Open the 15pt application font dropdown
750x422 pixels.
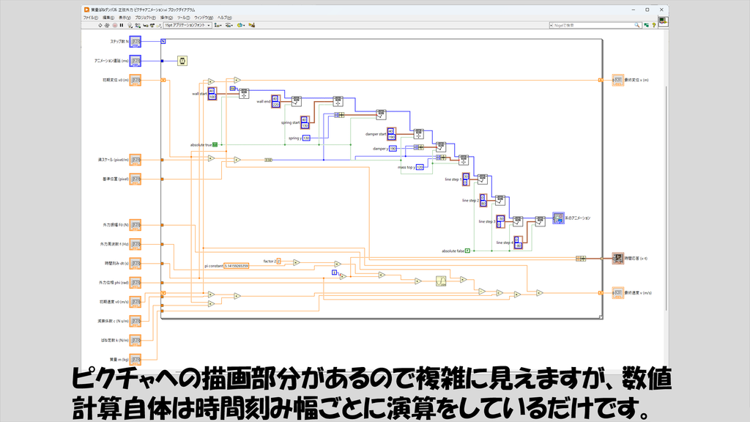click(x=187, y=26)
